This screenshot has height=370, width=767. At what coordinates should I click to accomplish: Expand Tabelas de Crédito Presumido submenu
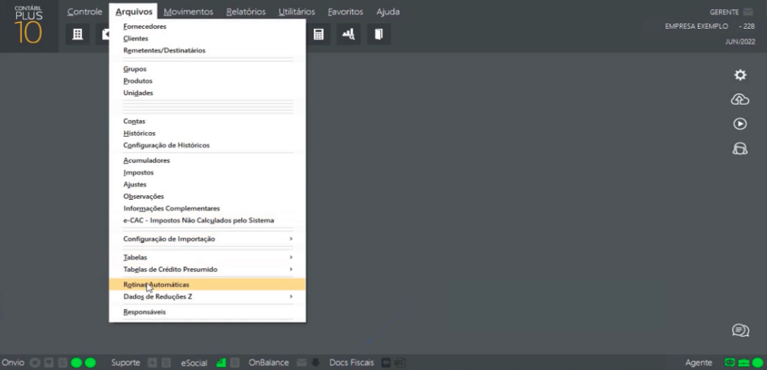click(207, 270)
